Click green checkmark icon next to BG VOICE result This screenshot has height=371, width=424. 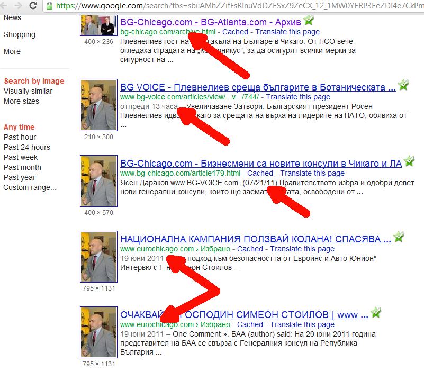[403, 85]
